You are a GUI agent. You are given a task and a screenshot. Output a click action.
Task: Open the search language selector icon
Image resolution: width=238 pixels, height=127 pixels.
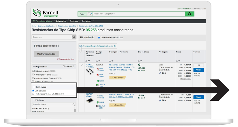coord(90,14)
